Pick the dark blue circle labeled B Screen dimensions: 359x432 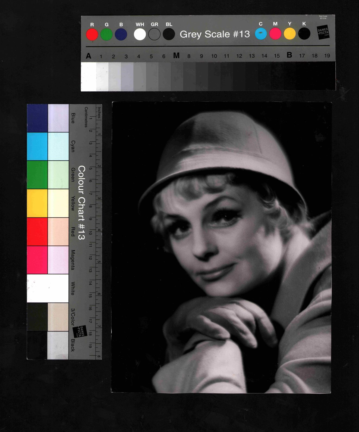[121, 35]
